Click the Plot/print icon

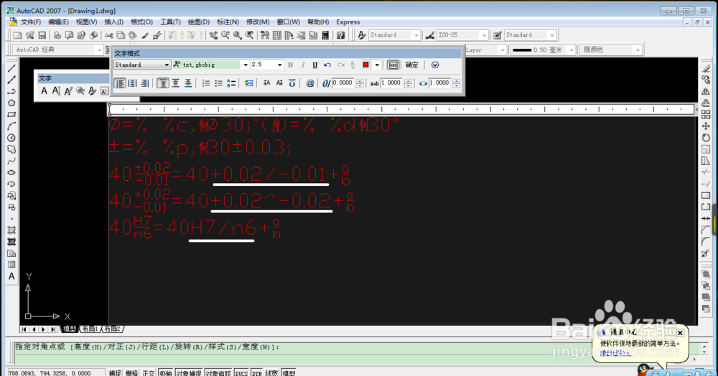click(x=57, y=35)
